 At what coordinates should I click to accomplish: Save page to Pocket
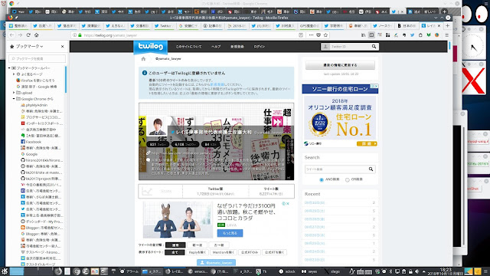[x=318, y=35]
